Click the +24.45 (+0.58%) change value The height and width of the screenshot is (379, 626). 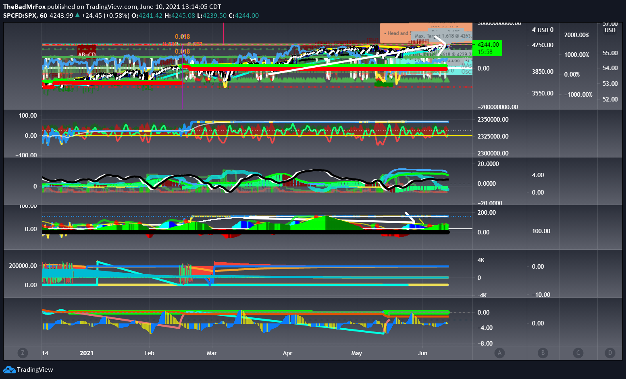[106, 15]
